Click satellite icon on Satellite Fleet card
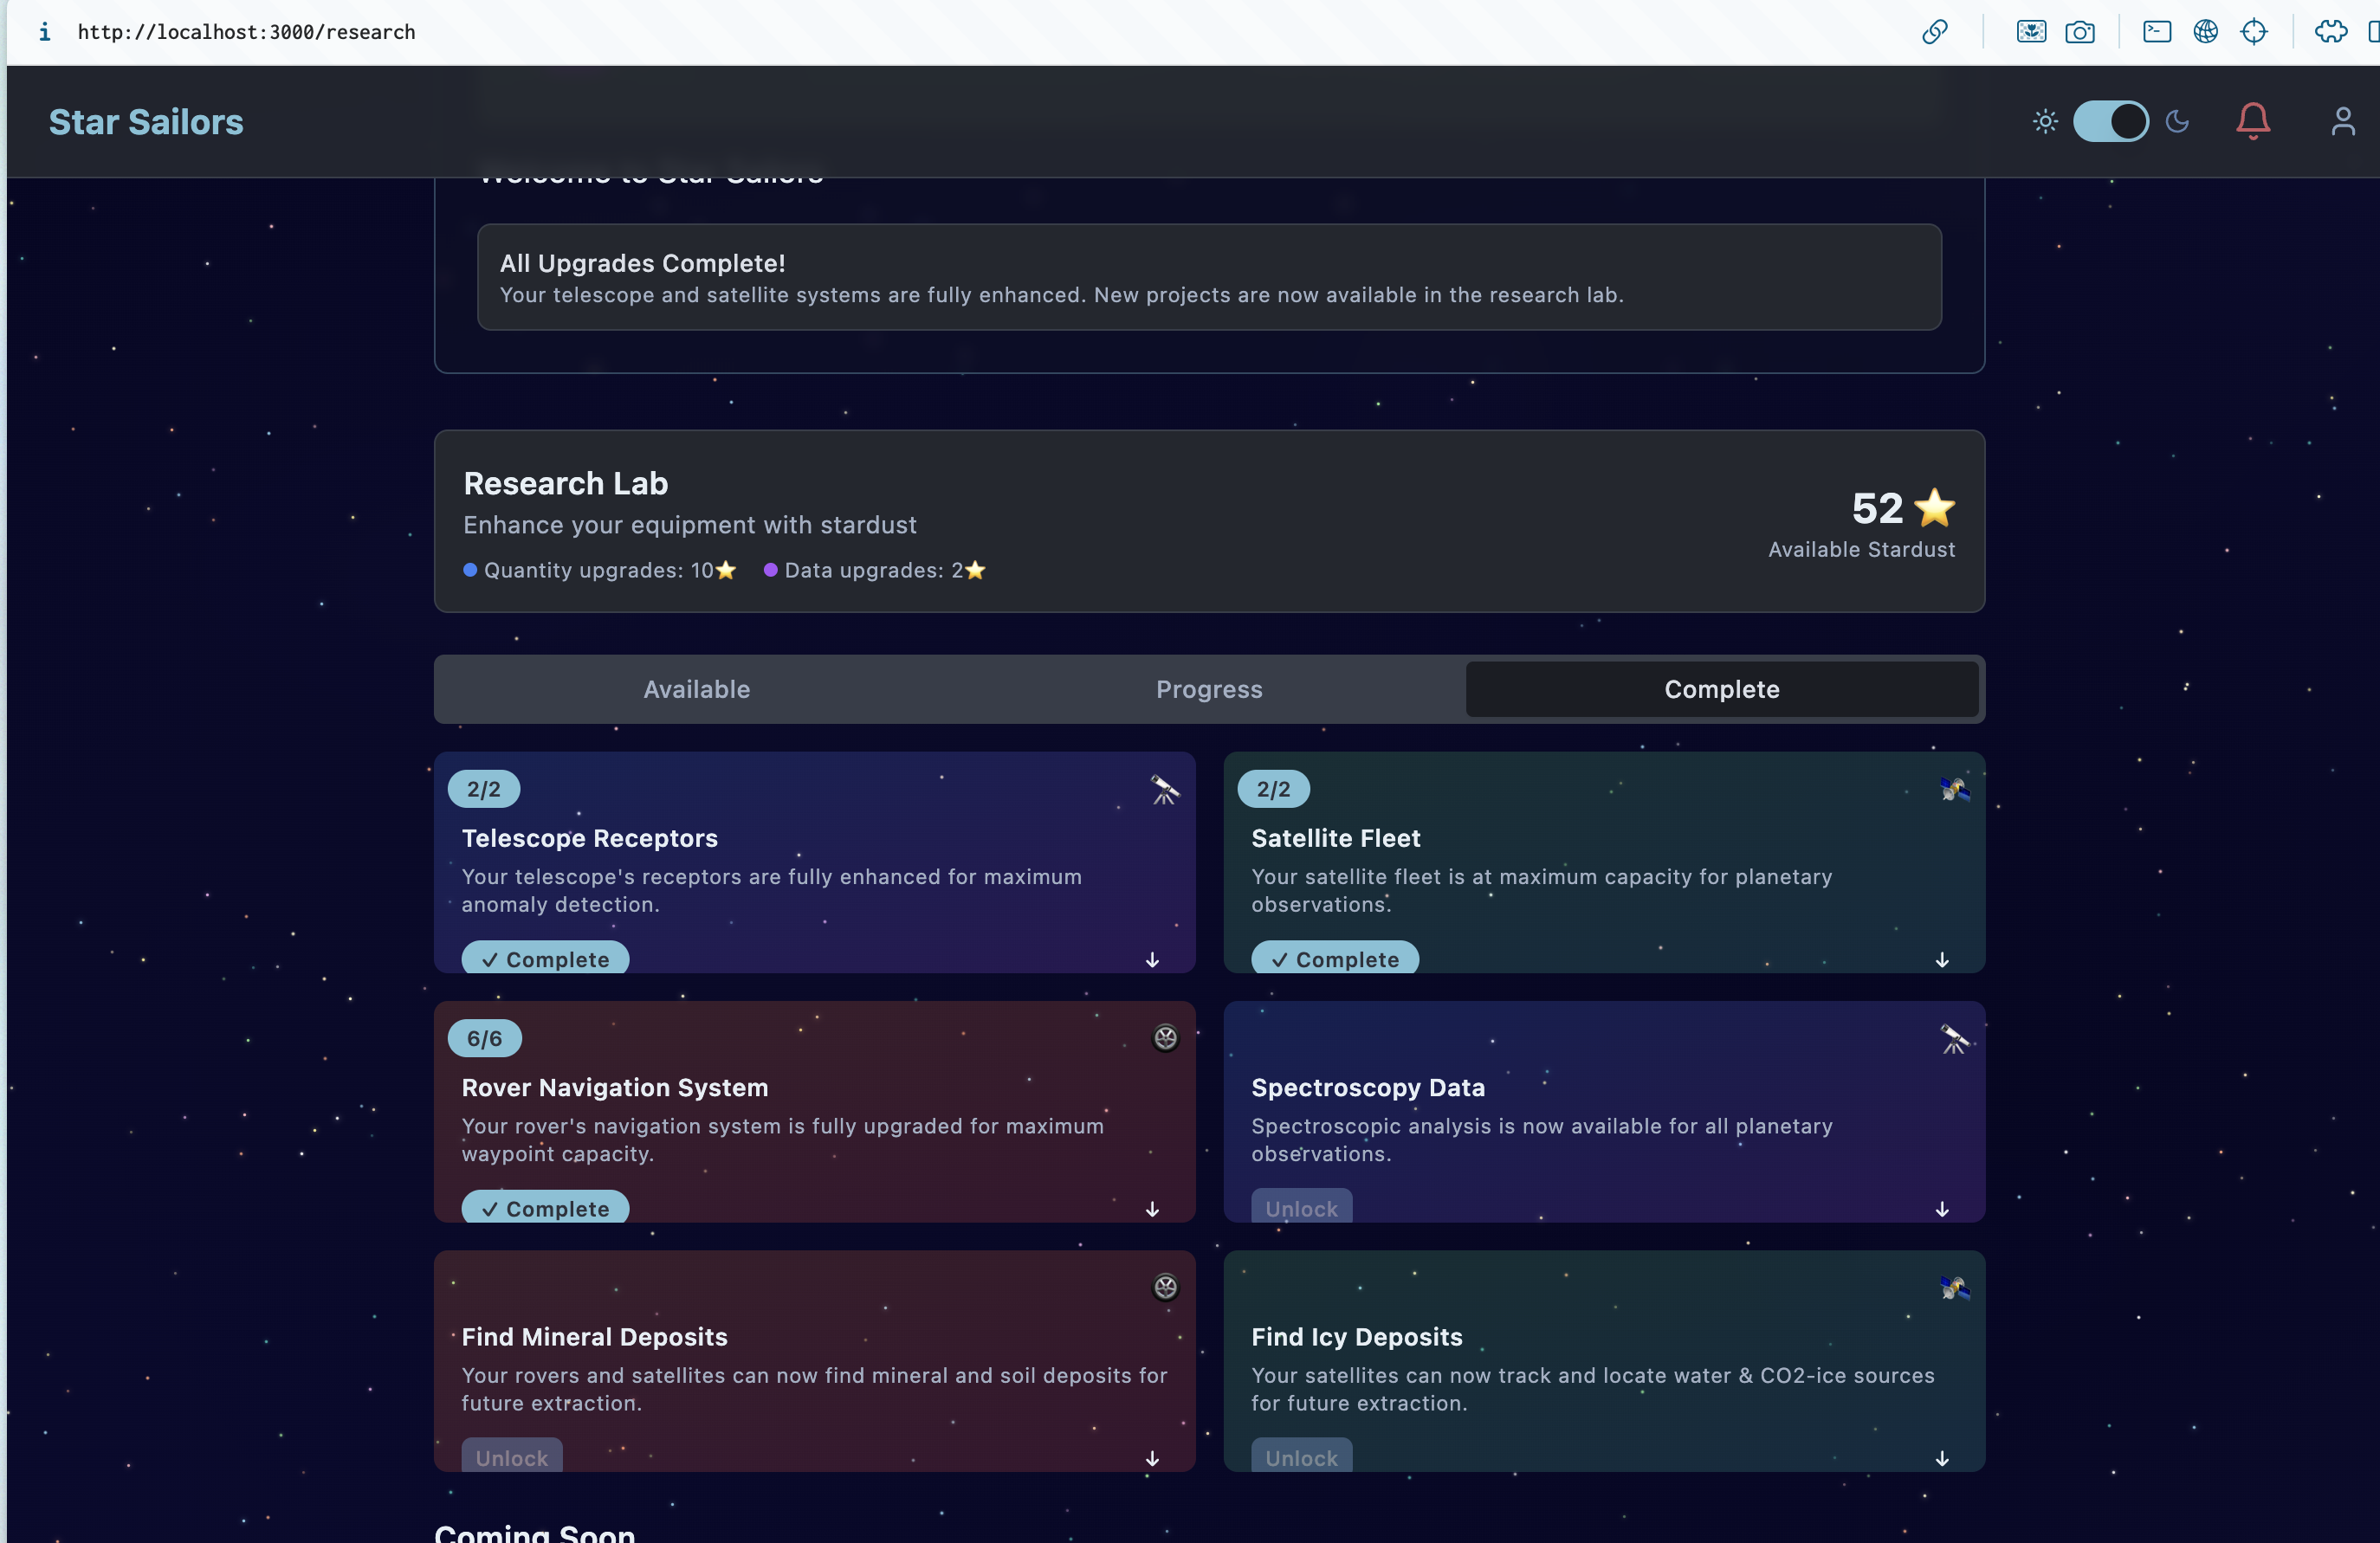Image resolution: width=2380 pixels, height=1543 pixels. [x=1954, y=790]
